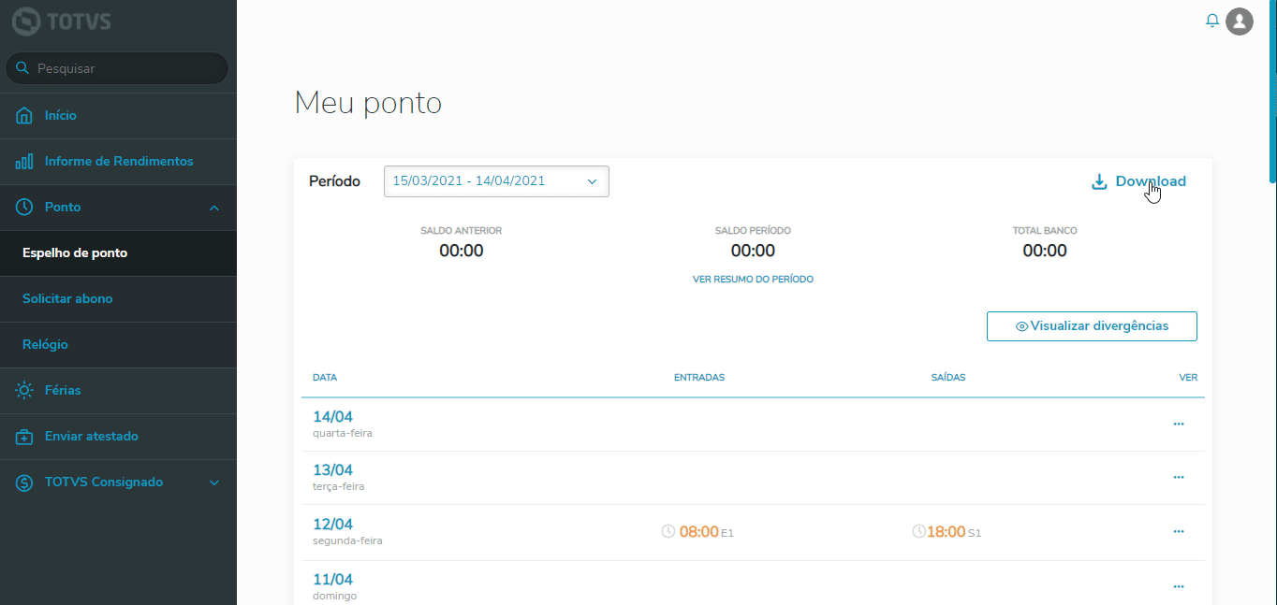Click the Informe de Rendimentos chart icon
The width and height of the screenshot is (1277, 605).
point(24,162)
